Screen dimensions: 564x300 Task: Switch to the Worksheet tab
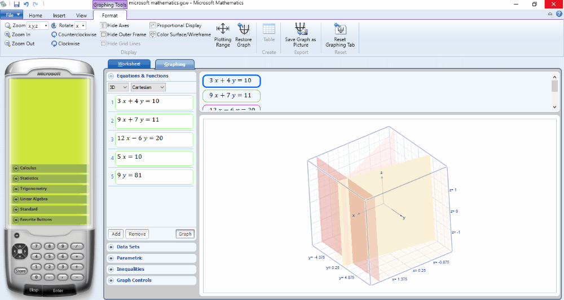129,64
